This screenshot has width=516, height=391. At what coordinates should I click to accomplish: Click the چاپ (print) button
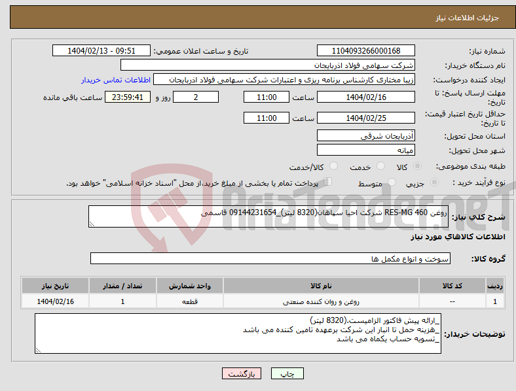click(x=287, y=373)
